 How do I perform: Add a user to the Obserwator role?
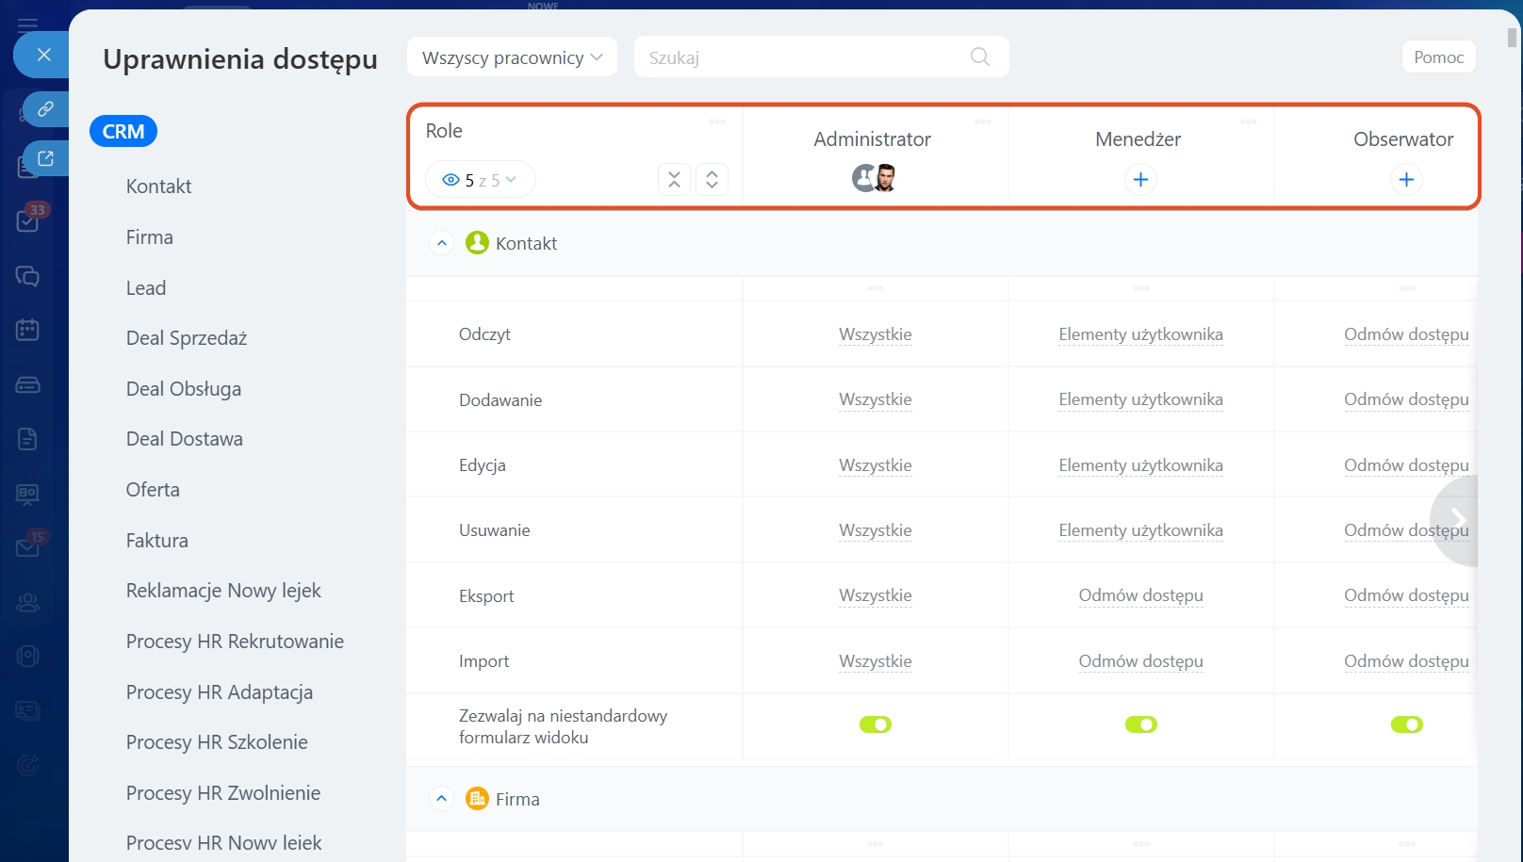click(1405, 180)
